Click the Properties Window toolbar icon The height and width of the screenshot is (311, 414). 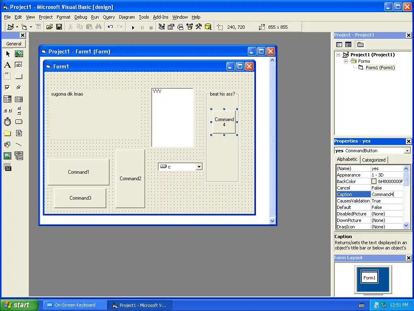[x=171, y=27]
